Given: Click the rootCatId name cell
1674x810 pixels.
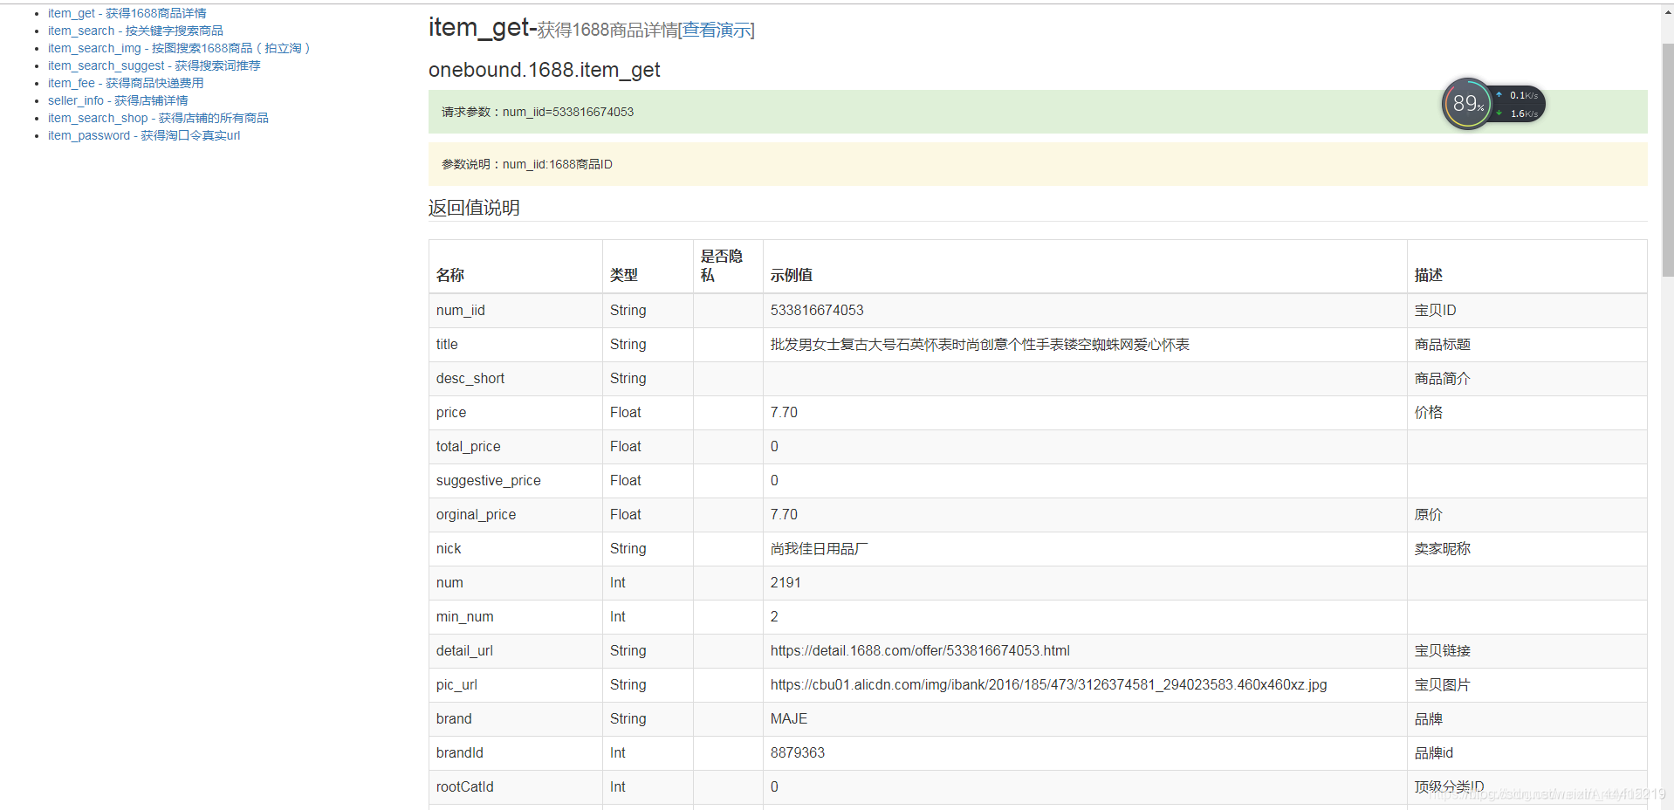Looking at the screenshot, I should [516, 787].
